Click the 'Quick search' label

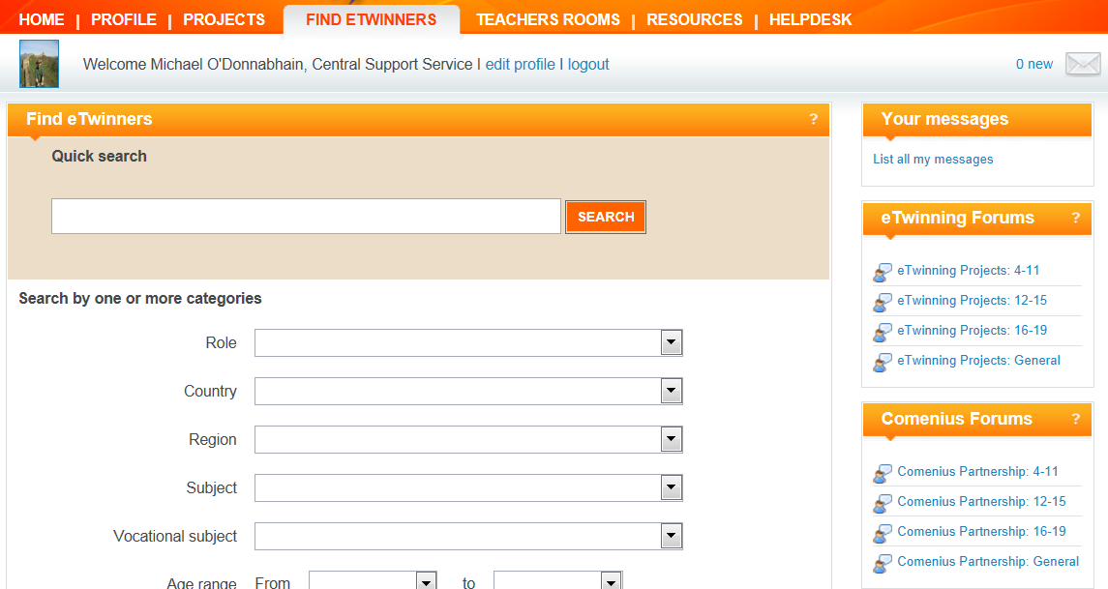(x=99, y=157)
